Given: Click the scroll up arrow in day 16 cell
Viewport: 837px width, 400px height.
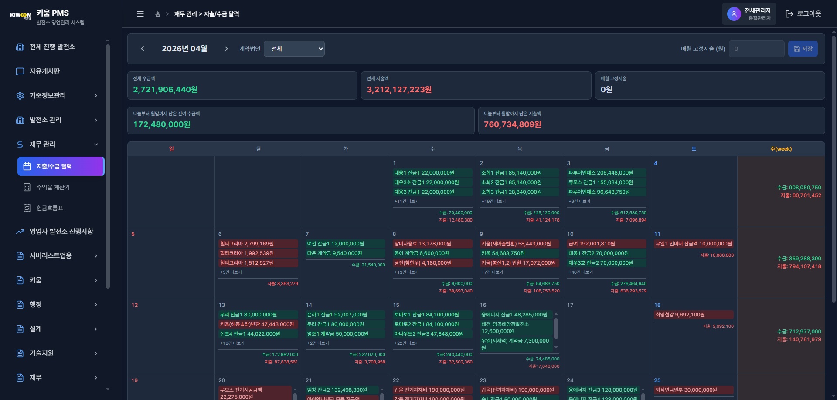Looking at the screenshot, I should tap(556, 314).
